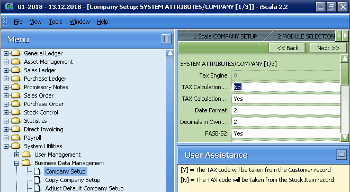Click the Company Setup document icon

(37, 171)
